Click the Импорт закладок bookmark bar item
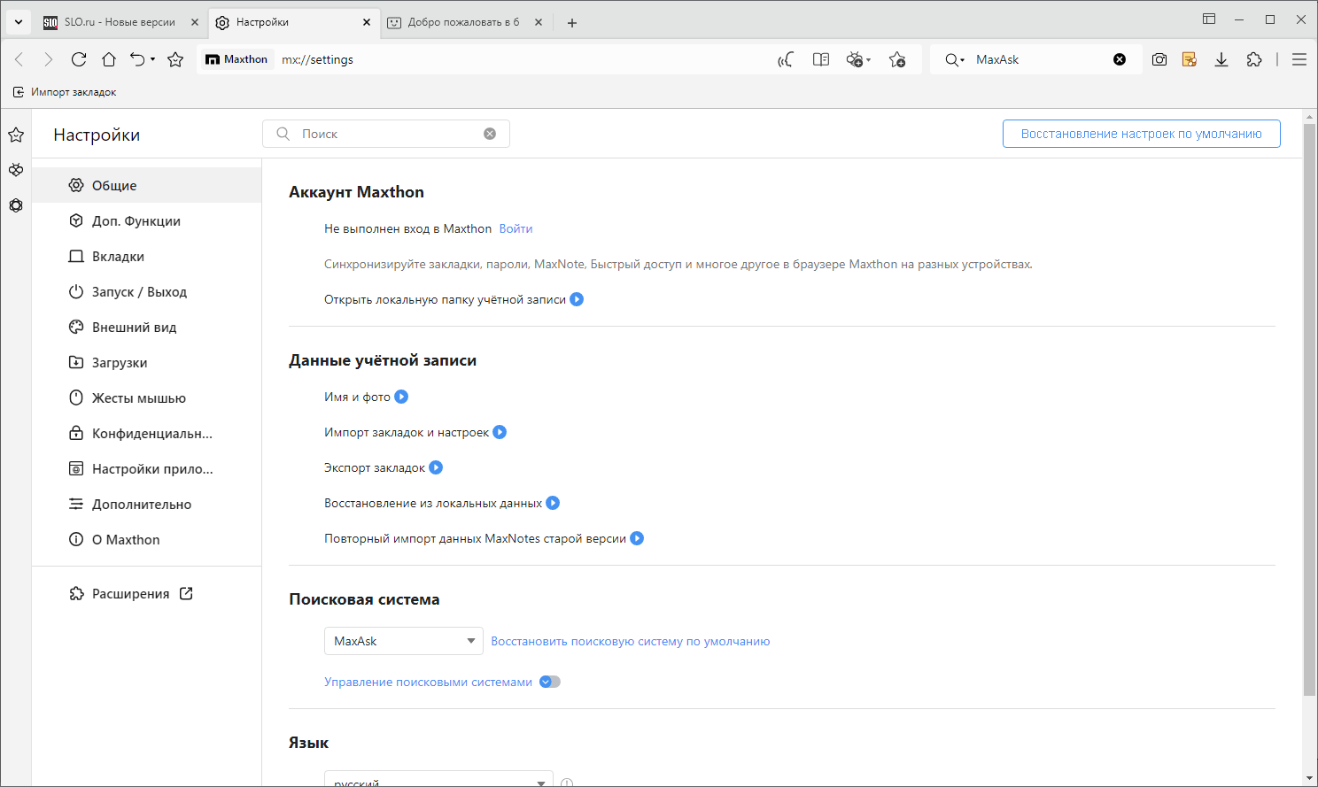The image size is (1318, 787). [65, 92]
